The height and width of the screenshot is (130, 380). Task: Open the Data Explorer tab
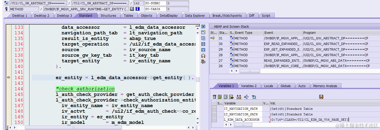tap(195, 15)
